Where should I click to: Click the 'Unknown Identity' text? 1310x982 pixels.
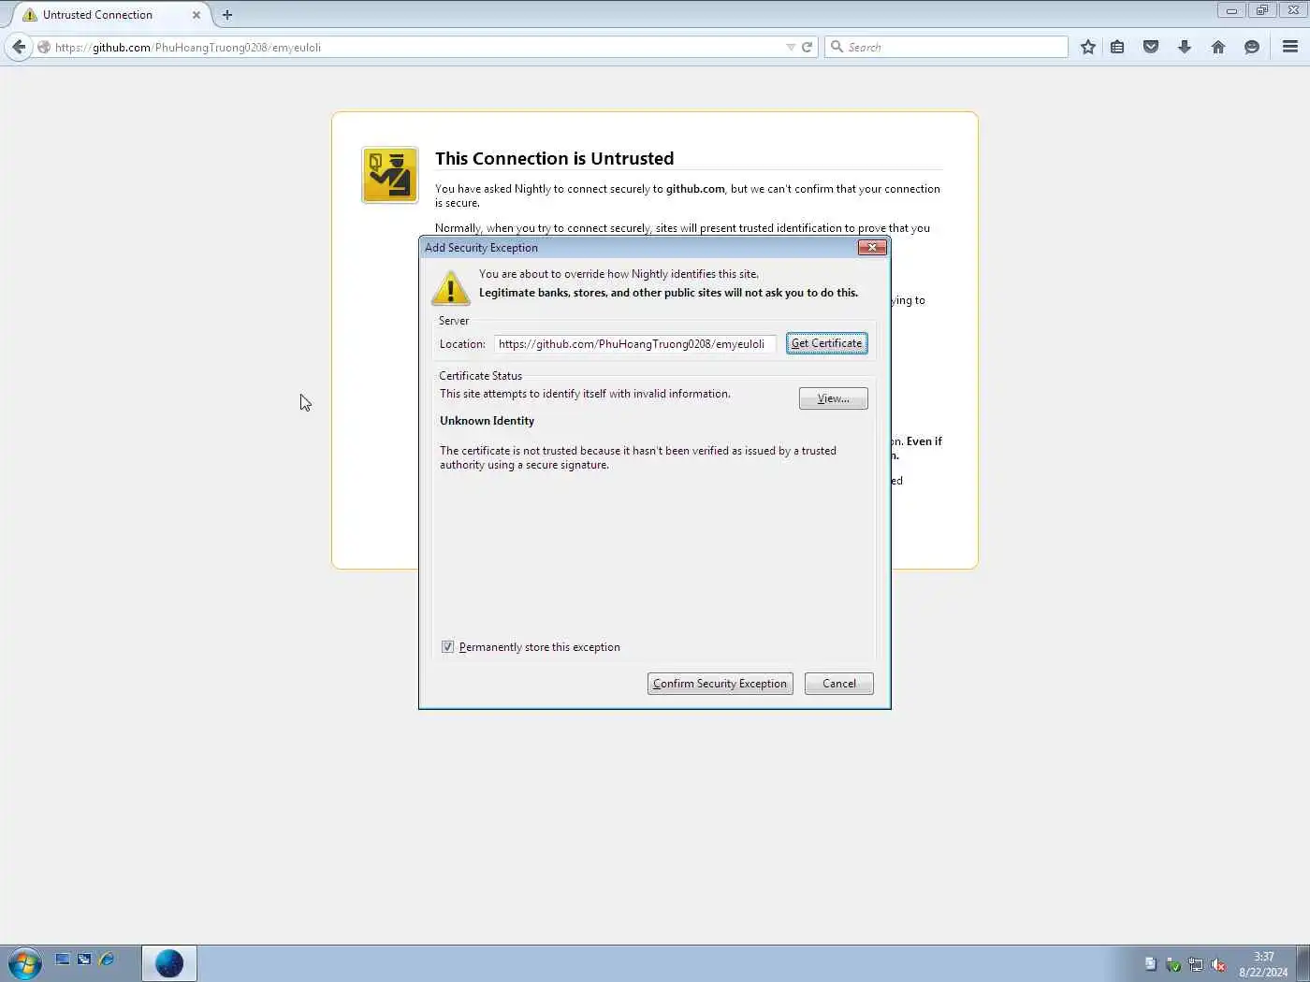tap(487, 421)
